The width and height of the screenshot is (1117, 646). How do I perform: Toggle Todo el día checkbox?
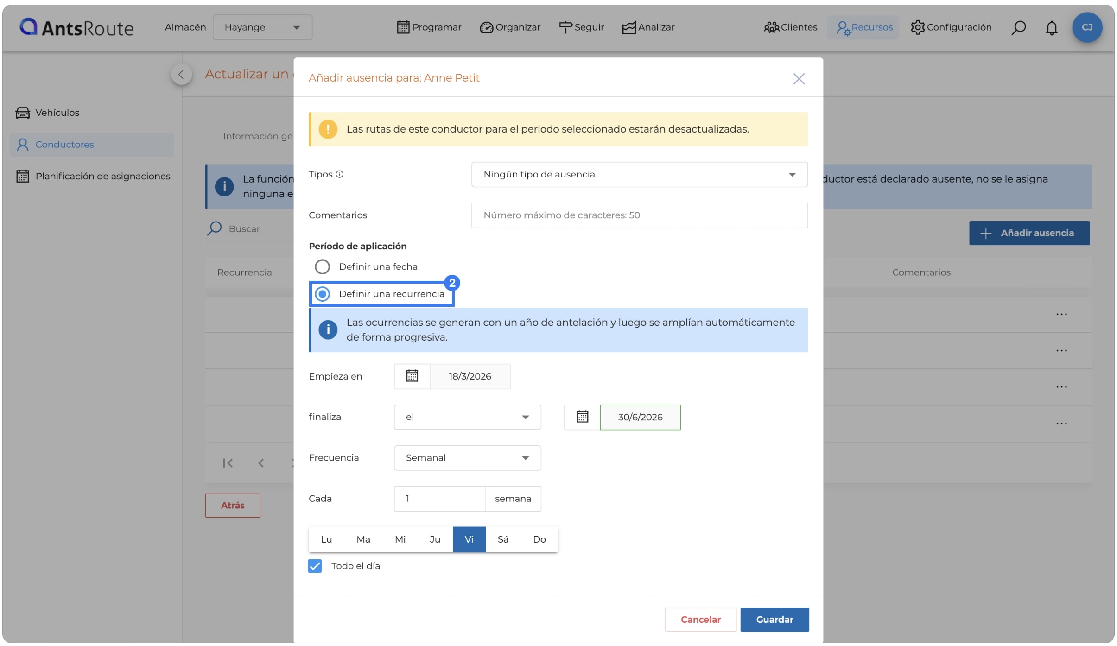(x=315, y=566)
